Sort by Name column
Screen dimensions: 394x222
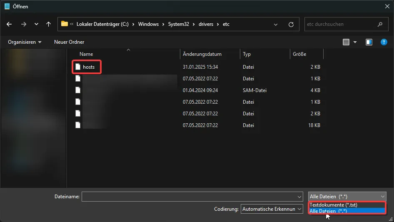pos(86,54)
